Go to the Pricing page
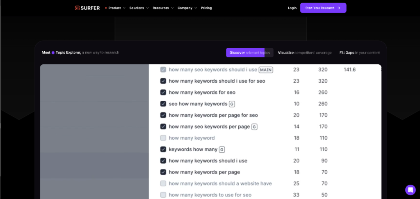The width and height of the screenshot is (420, 199). coord(206,8)
